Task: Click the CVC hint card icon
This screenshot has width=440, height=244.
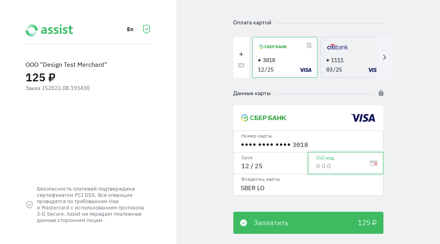Action: point(374,163)
